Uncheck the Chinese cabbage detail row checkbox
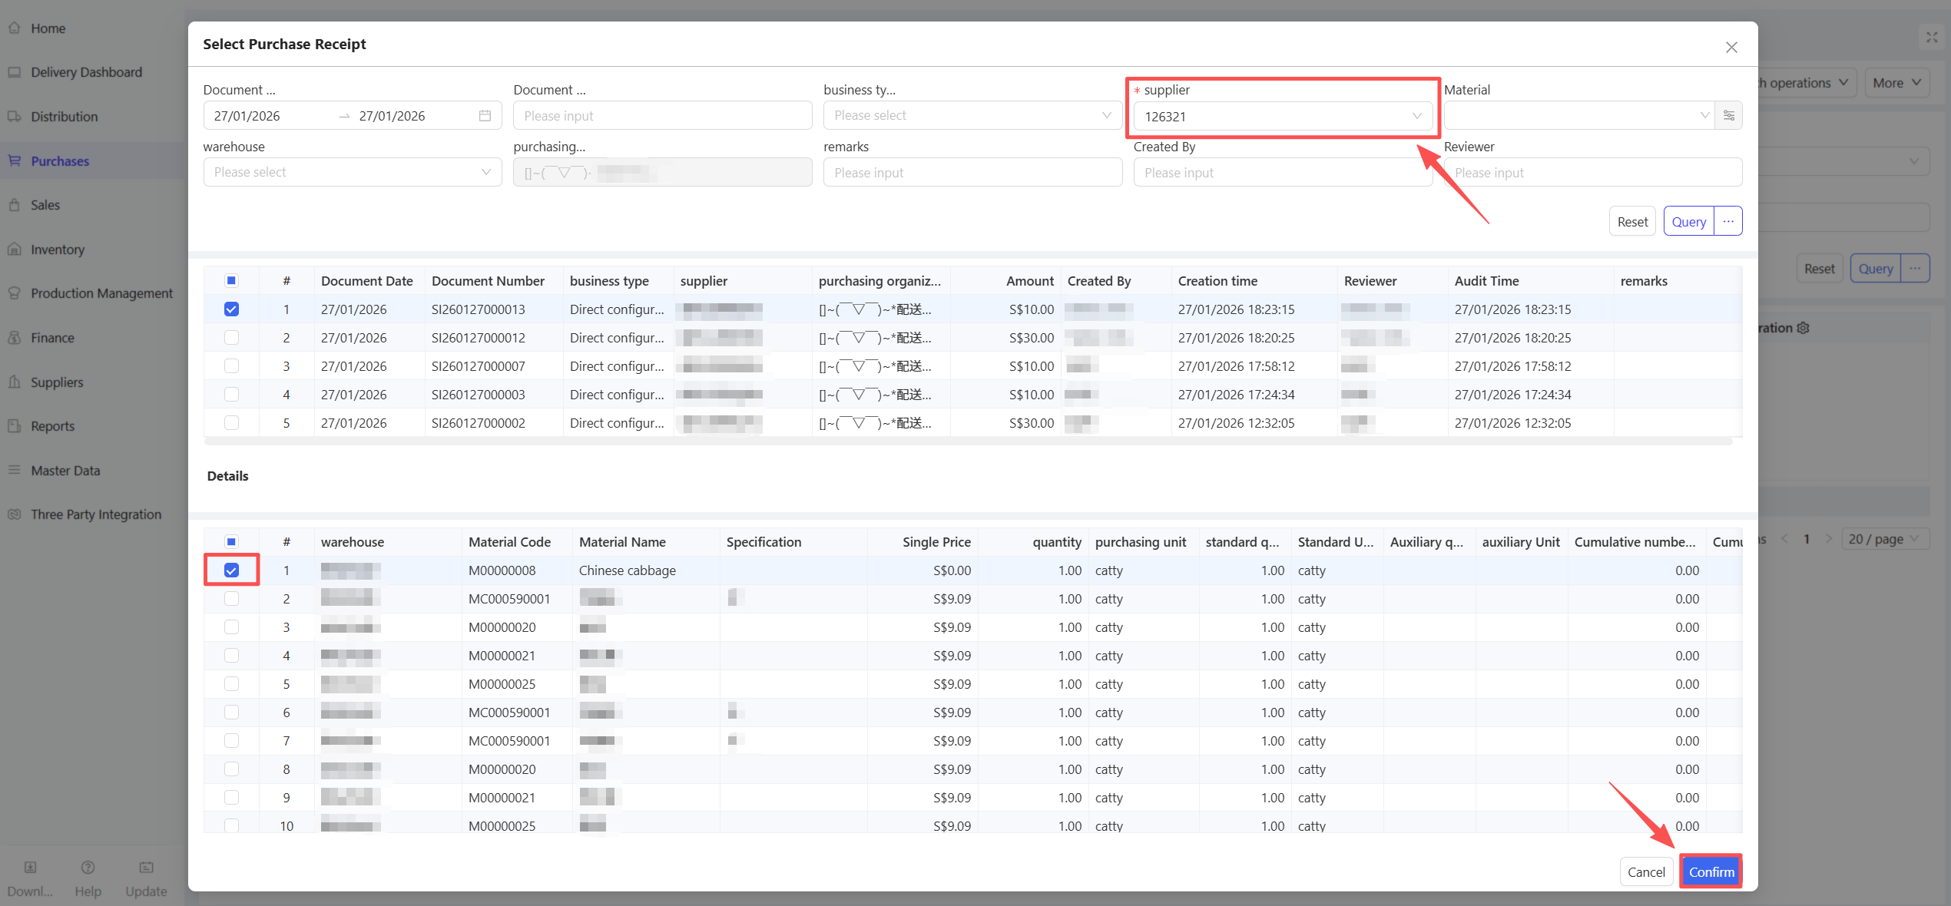 (231, 570)
